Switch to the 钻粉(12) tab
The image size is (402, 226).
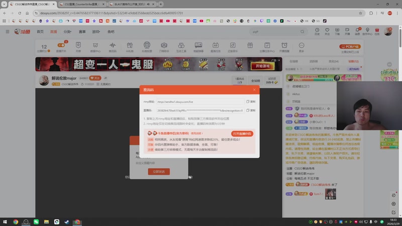pyautogui.click(x=354, y=61)
